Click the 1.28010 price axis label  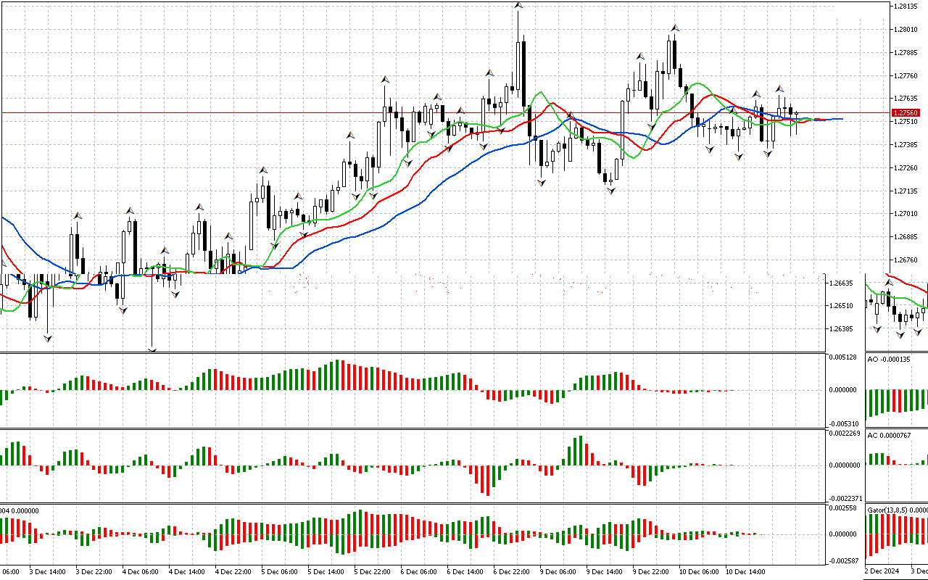pyautogui.click(x=906, y=29)
